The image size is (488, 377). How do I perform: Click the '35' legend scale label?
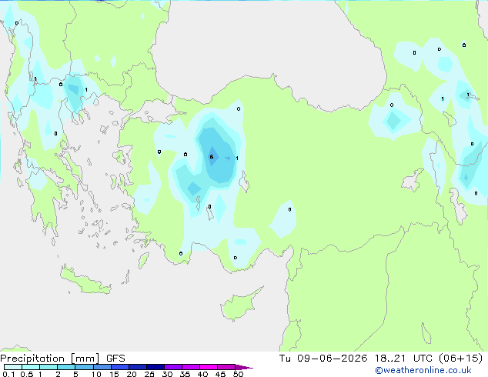(x=185, y=374)
